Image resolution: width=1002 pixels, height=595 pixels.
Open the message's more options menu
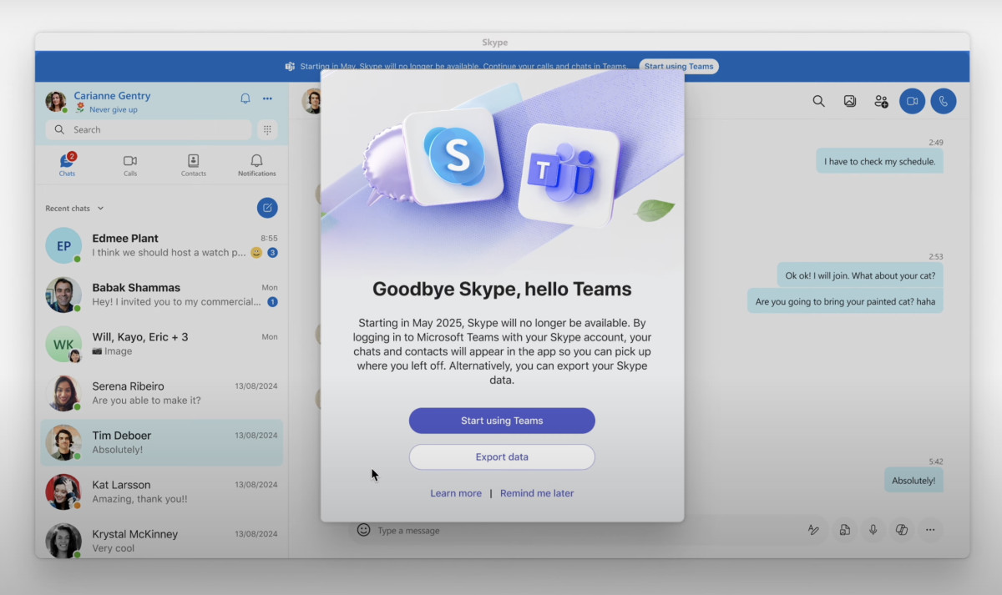(930, 529)
